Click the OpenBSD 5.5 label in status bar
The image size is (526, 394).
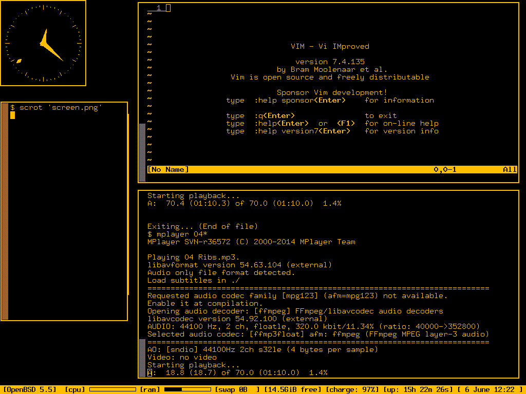point(30,389)
